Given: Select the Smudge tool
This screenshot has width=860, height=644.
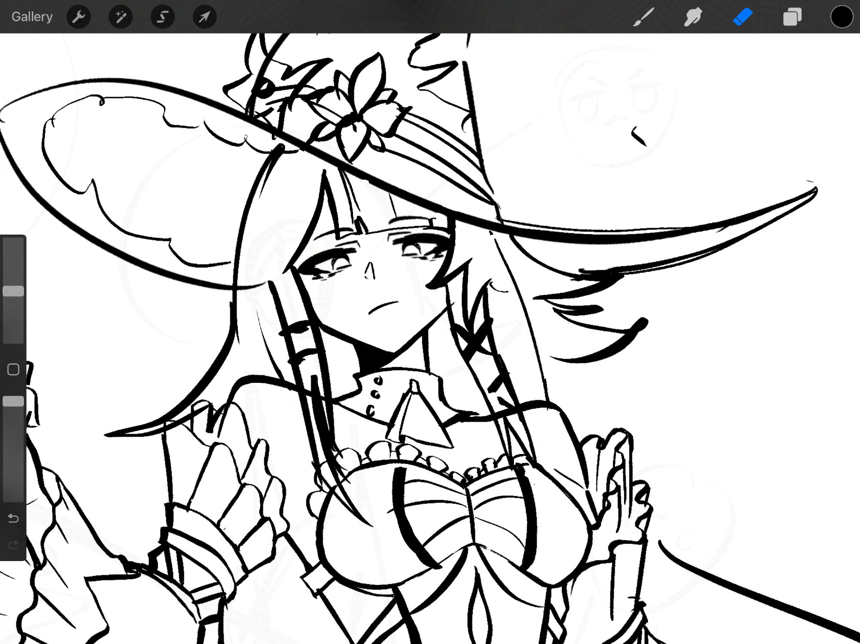Looking at the screenshot, I should click(x=693, y=17).
